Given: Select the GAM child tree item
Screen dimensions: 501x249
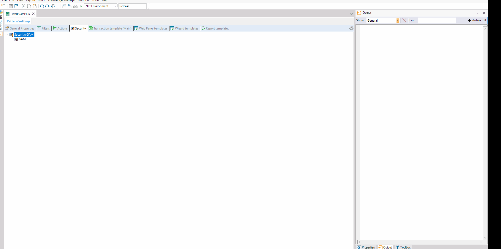Looking at the screenshot, I should coord(22,39).
